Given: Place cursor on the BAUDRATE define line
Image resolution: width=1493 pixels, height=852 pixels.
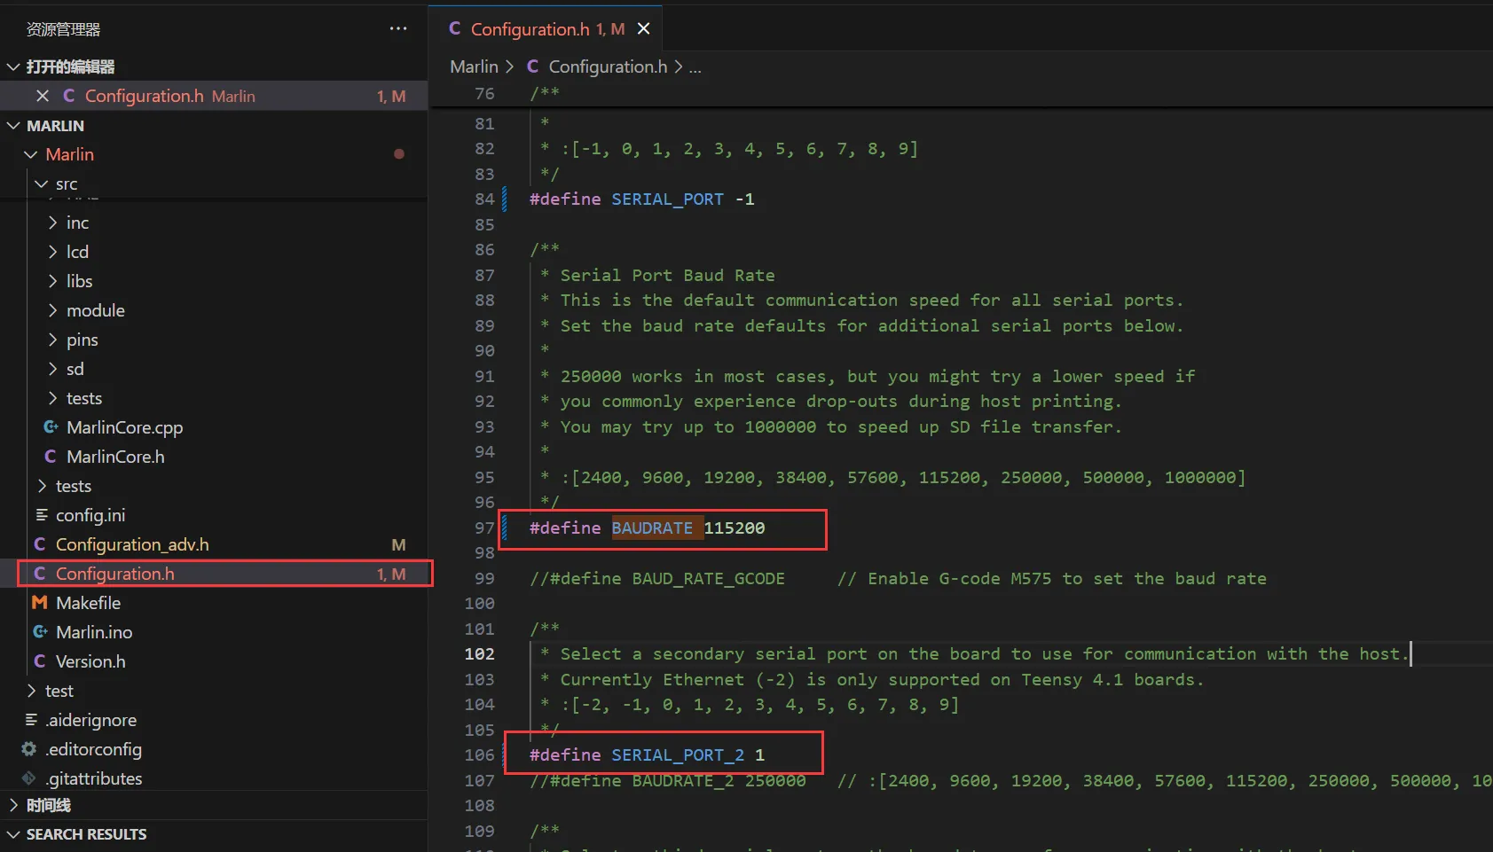Looking at the screenshot, I should pos(652,528).
